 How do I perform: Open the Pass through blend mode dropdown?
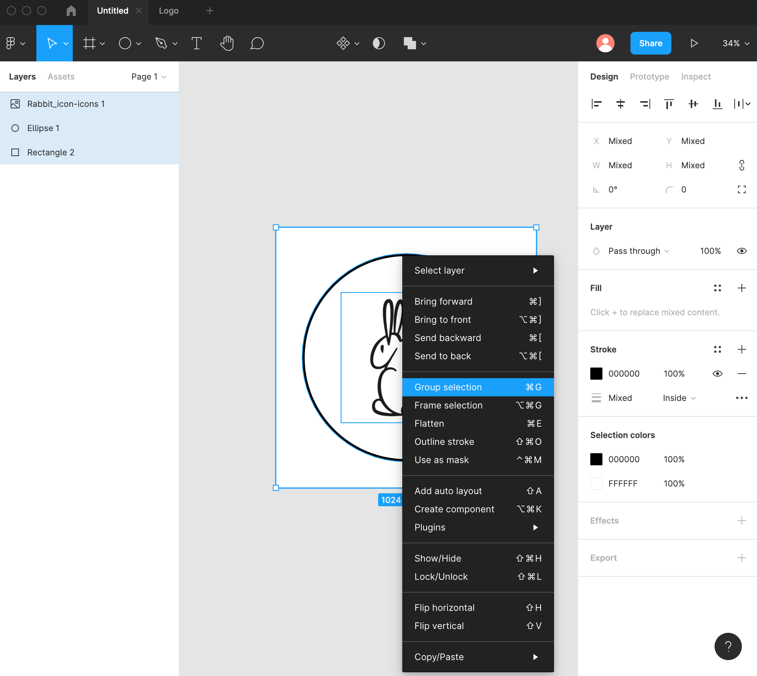click(x=639, y=251)
